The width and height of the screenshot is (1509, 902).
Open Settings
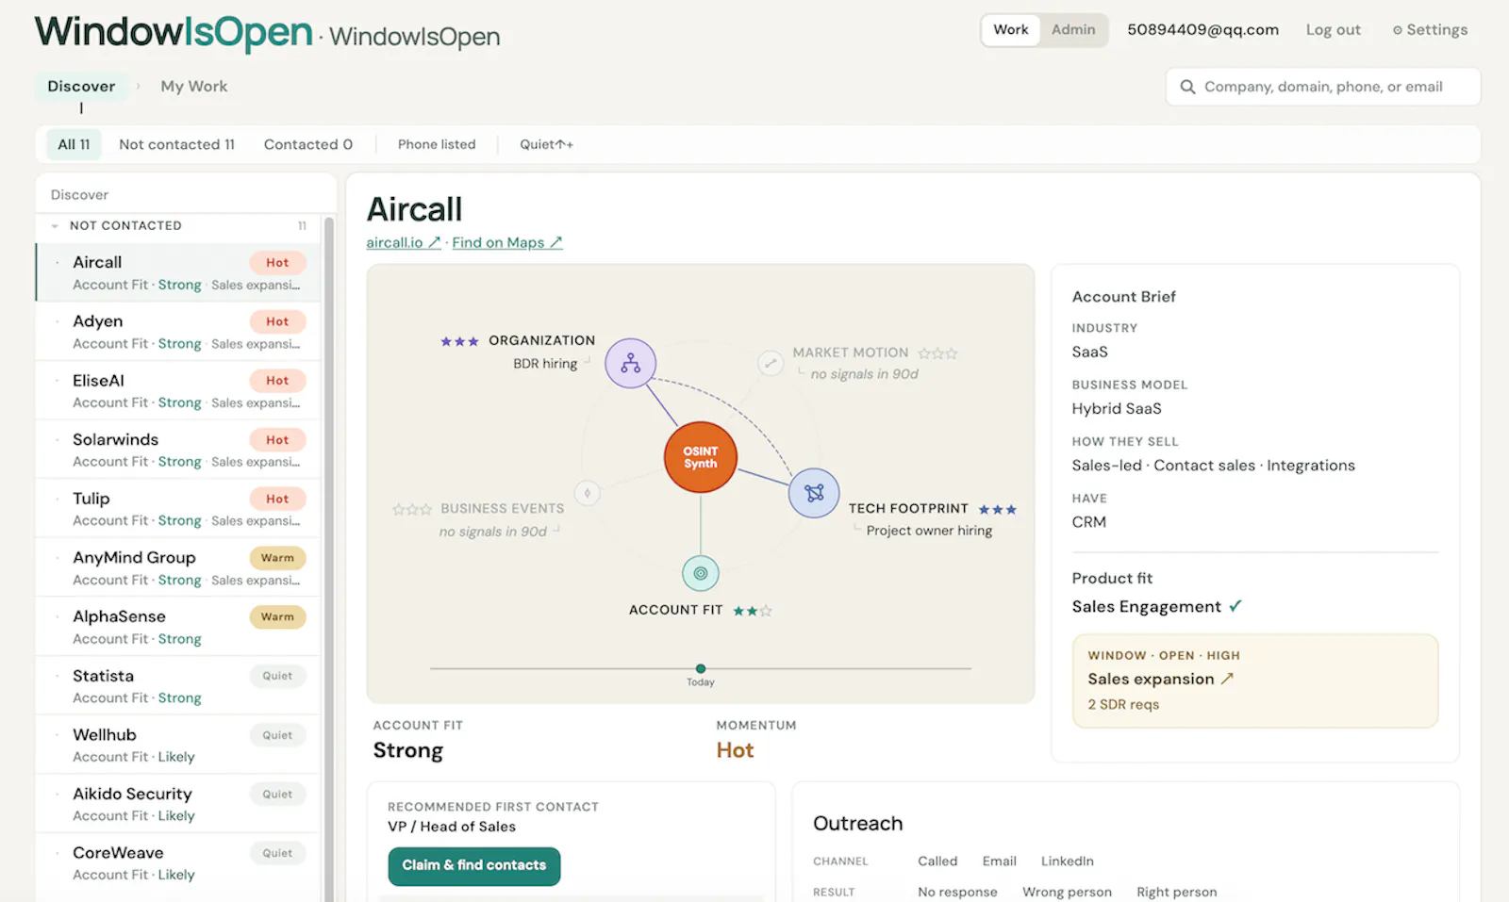click(1430, 30)
